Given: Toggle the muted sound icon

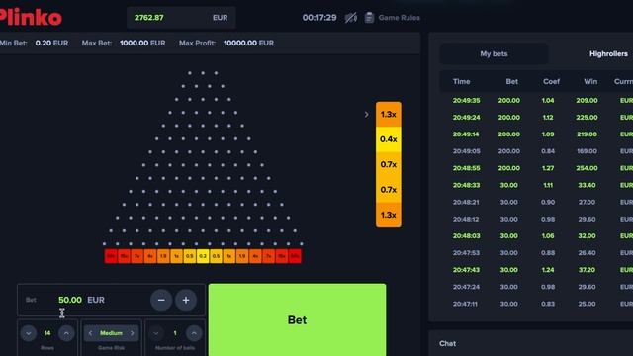Looking at the screenshot, I should click(351, 18).
